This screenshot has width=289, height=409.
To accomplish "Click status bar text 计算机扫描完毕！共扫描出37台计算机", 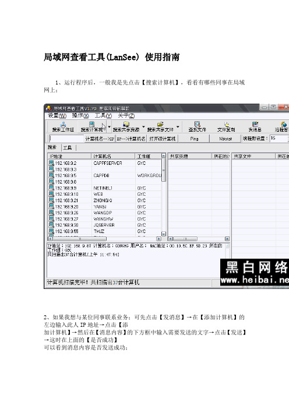I will [x=93, y=283].
